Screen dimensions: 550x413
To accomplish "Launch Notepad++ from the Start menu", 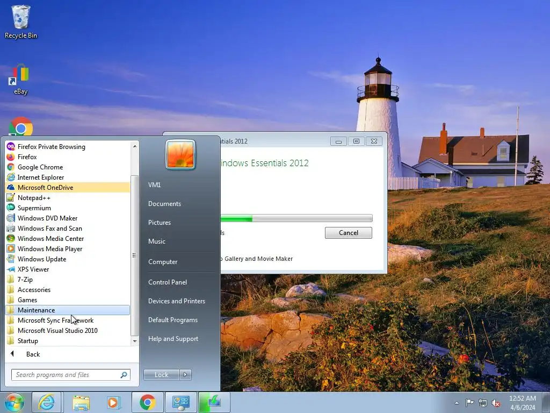I will pyautogui.click(x=68, y=198).
